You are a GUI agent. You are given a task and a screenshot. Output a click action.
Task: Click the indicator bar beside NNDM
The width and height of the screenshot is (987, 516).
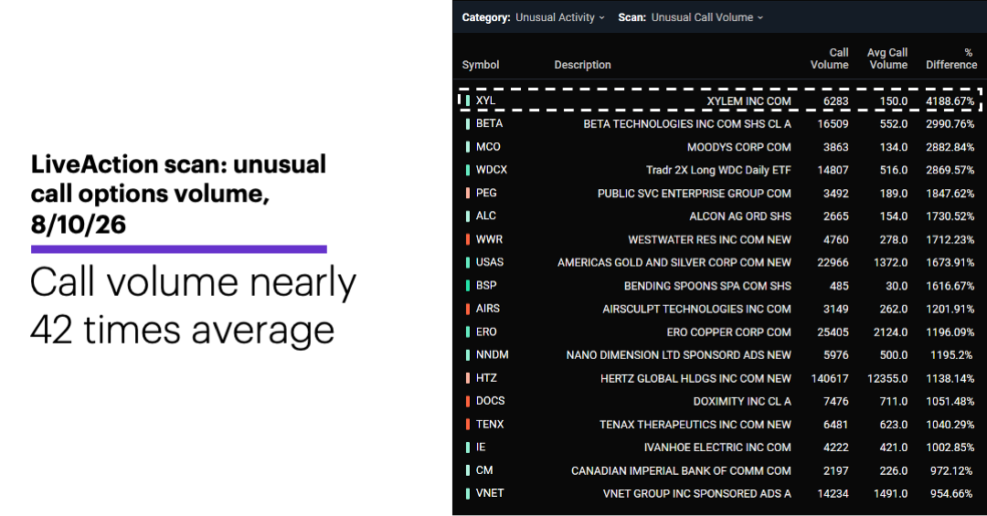[468, 355]
